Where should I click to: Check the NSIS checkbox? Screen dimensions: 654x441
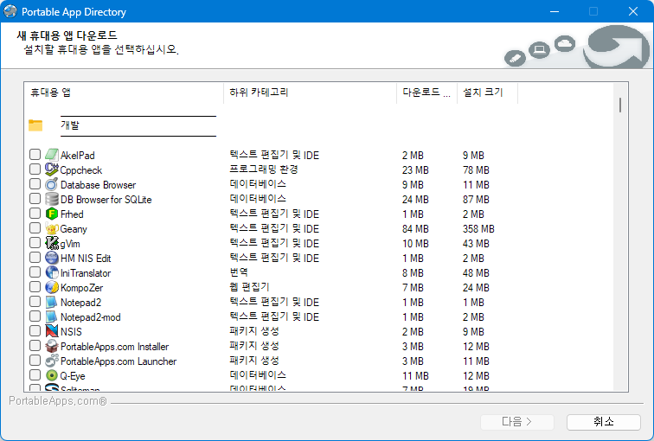[35, 331]
